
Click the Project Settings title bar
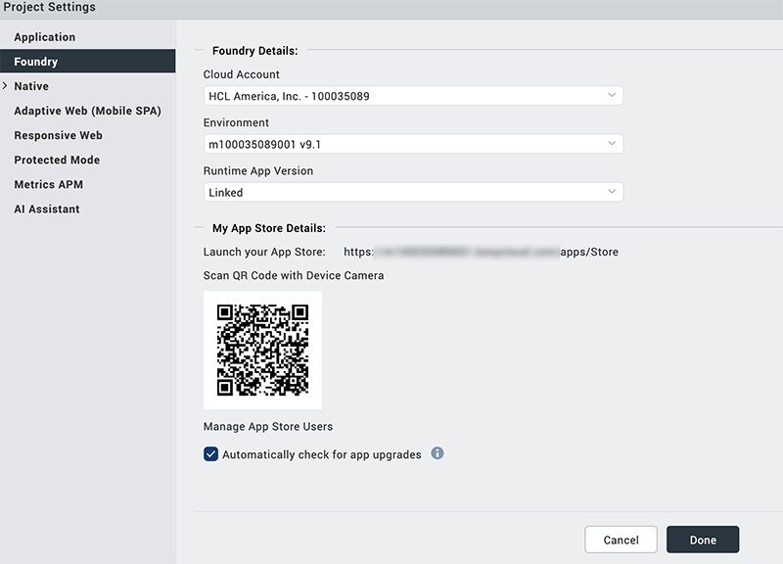[x=391, y=8]
